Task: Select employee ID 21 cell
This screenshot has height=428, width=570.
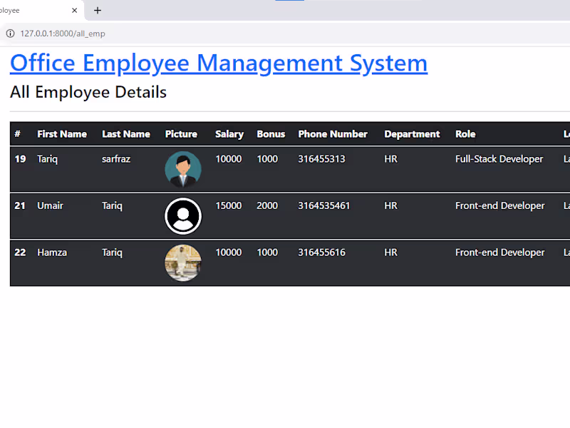Action: point(20,205)
